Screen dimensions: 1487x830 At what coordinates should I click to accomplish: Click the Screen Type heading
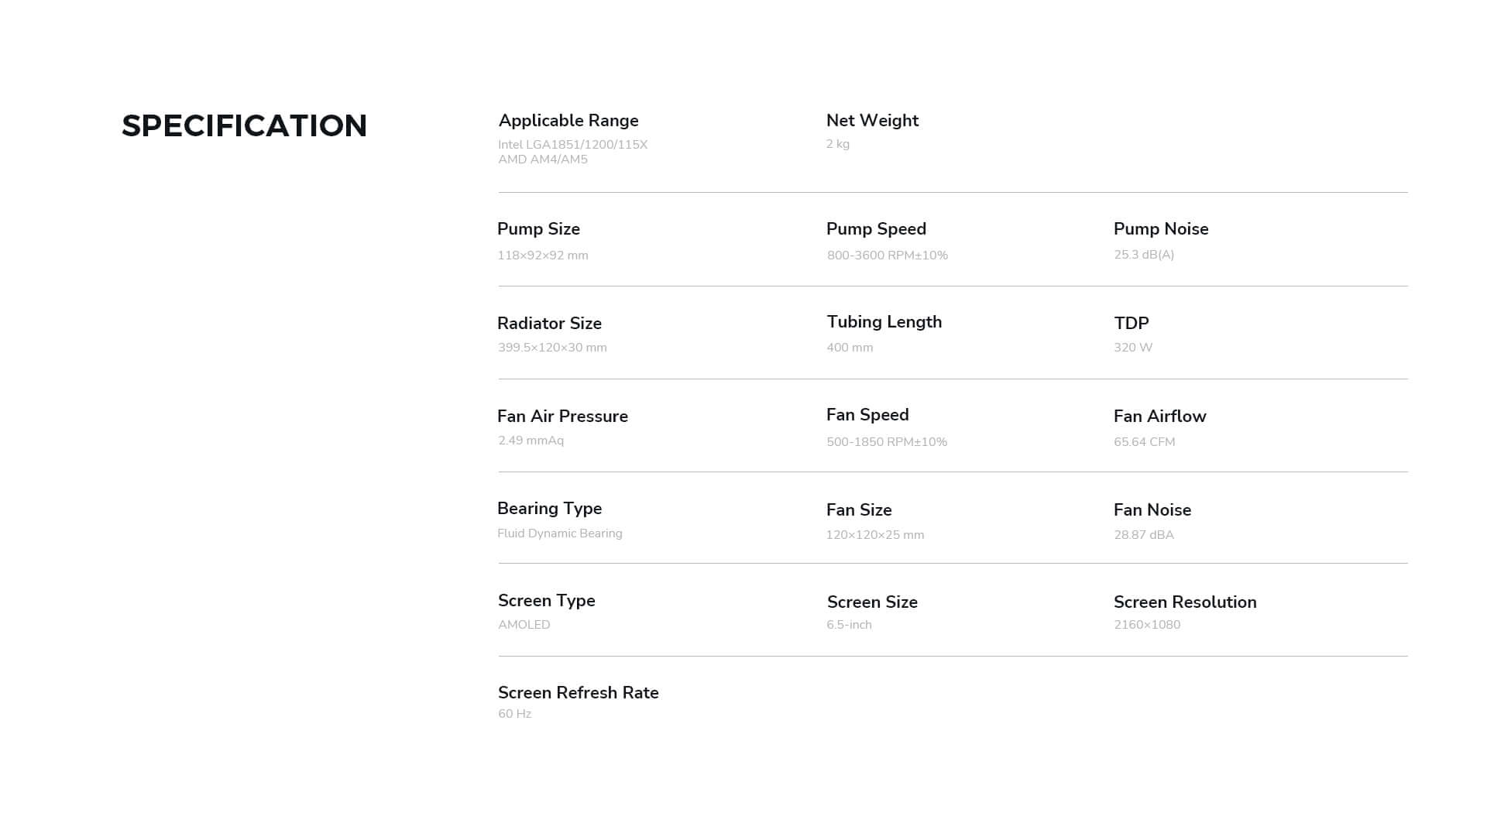[x=546, y=601]
